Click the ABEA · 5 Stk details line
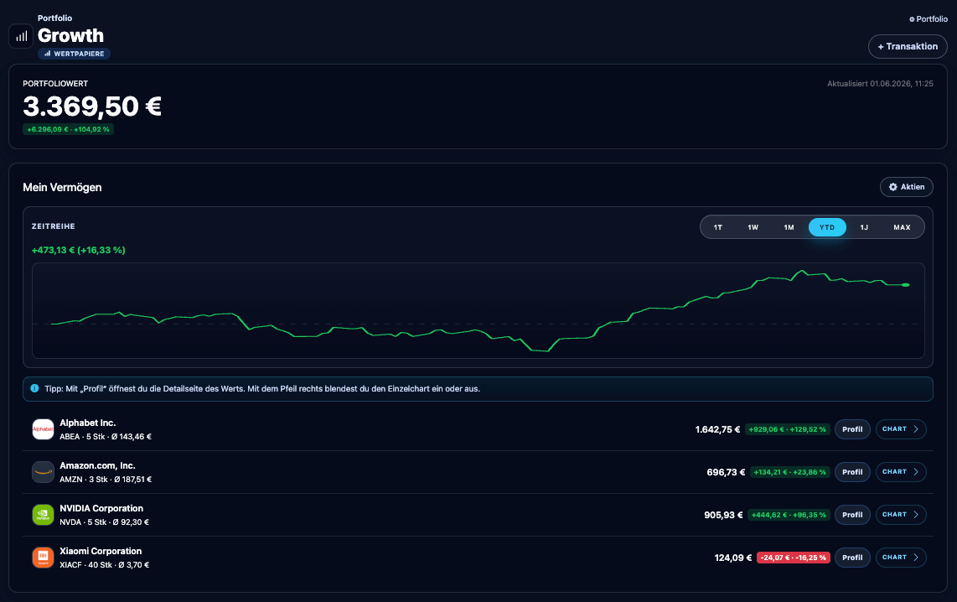Image resolution: width=957 pixels, height=602 pixels. (106, 437)
